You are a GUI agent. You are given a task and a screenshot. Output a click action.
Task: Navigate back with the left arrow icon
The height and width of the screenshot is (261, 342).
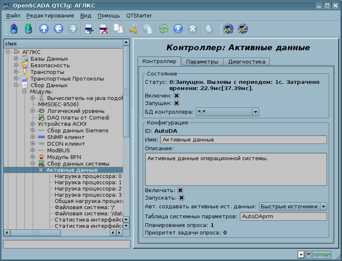point(58,29)
